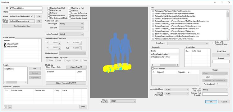Select the FurnitureScaleActorToOne keyword

[160, 57]
